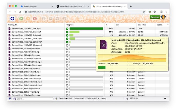This screenshot has width=176, height=109.
Task: Click the queued pause icon for 640x360_10mb
Action: click(x=67, y=79)
